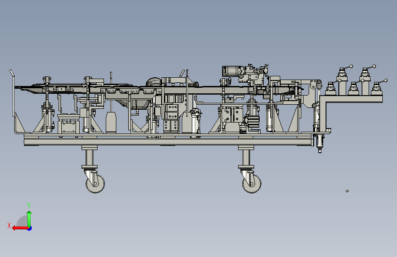The height and width of the screenshot is (257, 397).
Task: Select the left caster wheel of the cart
Action: [95, 183]
